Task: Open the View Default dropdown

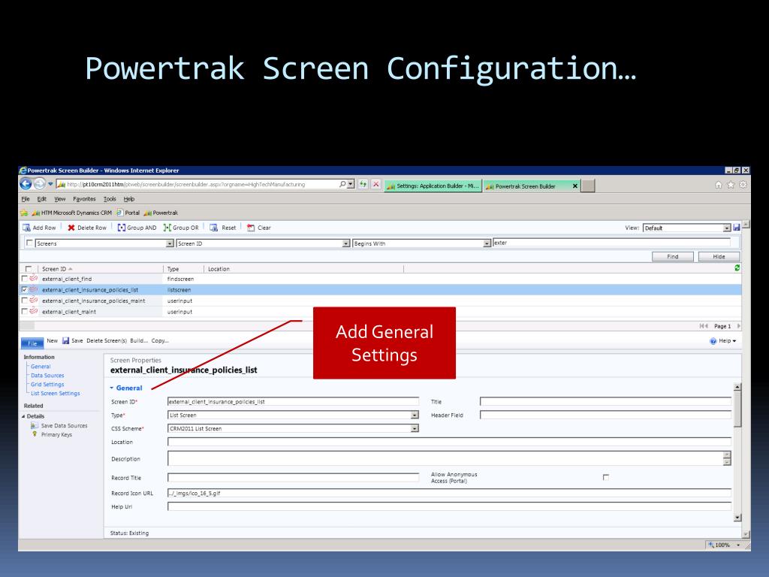Action: [x=727, y=228]
